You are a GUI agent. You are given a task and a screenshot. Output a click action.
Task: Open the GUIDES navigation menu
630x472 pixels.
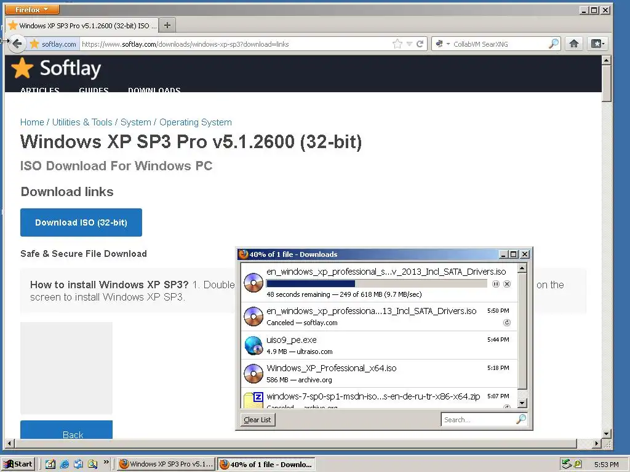click(x=94, y=90)
